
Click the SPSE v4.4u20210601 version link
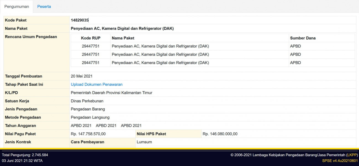click(341, 160)
